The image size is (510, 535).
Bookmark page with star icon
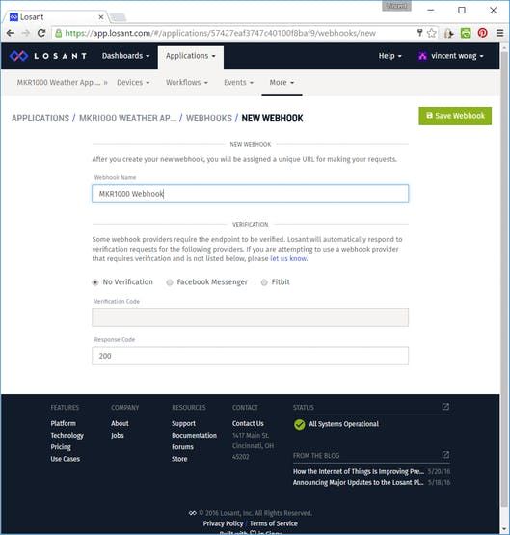[432, 33]
